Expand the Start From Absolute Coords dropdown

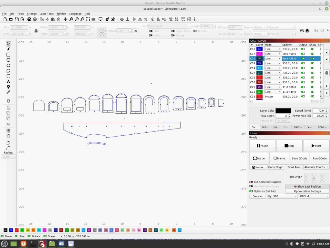pos(316,167)
